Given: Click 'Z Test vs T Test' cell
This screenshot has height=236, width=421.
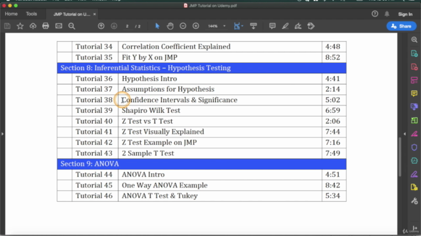Looking at the screenshot, I should 220,121.
